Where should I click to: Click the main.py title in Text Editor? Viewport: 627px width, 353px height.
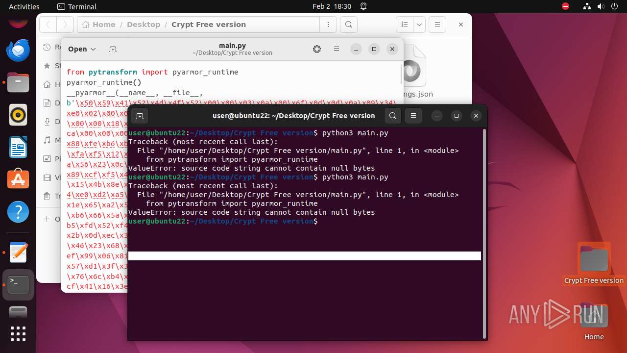(232, 46)
